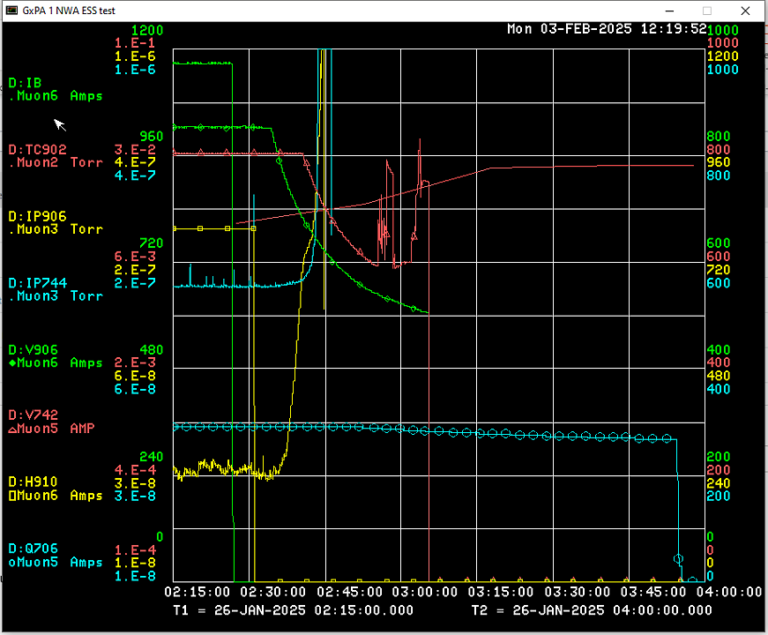This screenshot has height=635, width=768.
Task: Click the cyan 1.E-8 left axis minimum
Action: pyautogui.click(x=135, y=576)
